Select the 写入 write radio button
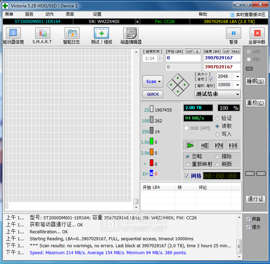Screen dimensions: 270x264 217,134
